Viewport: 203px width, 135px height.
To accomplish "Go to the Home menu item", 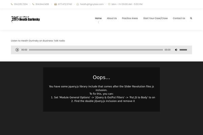I will 98,18.
